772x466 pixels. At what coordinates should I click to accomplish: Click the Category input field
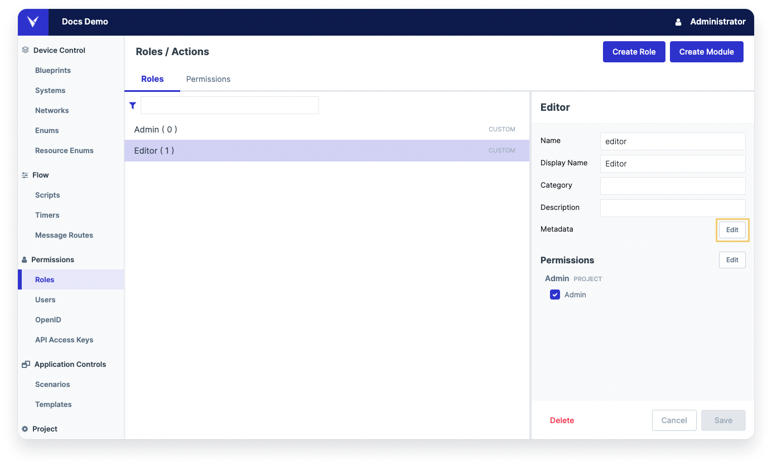[673, 186]
